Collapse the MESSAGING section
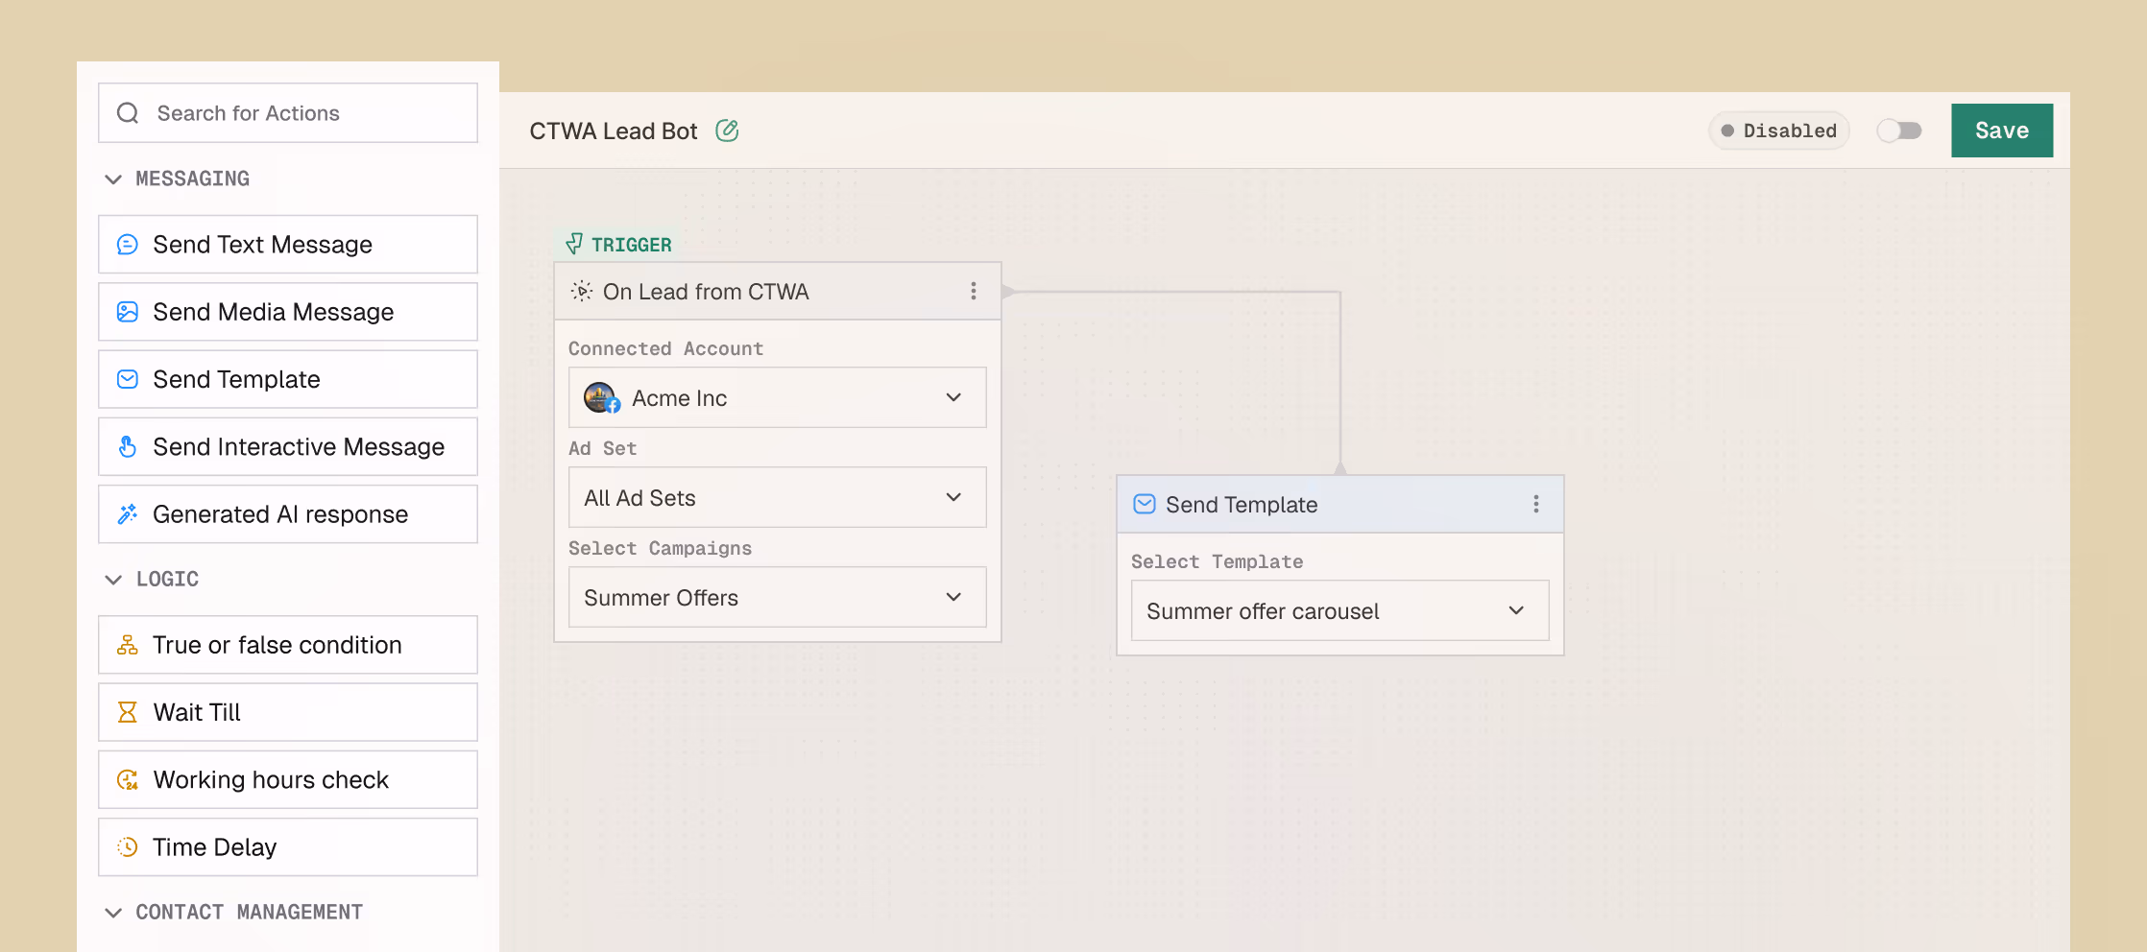 pos(113,179)
